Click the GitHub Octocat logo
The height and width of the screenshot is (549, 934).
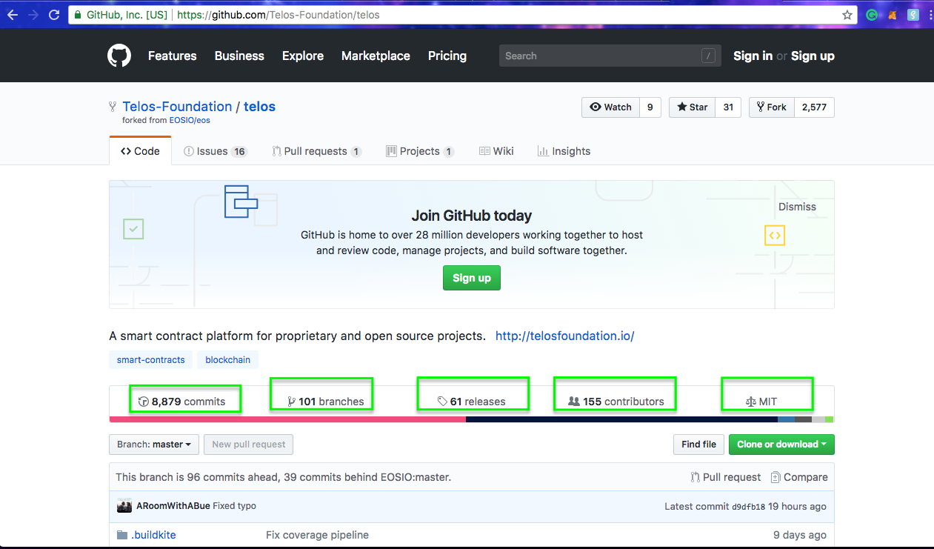tap(119, 56)
